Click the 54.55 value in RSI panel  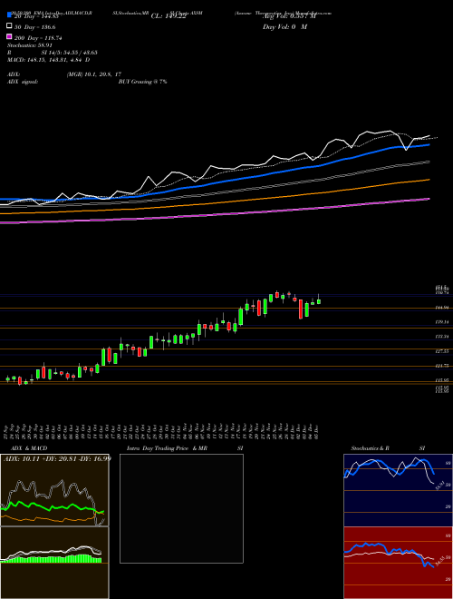coord(439,562)
